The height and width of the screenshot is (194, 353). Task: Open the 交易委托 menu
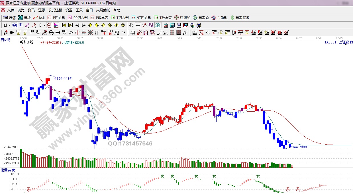(x=103, y=10)
